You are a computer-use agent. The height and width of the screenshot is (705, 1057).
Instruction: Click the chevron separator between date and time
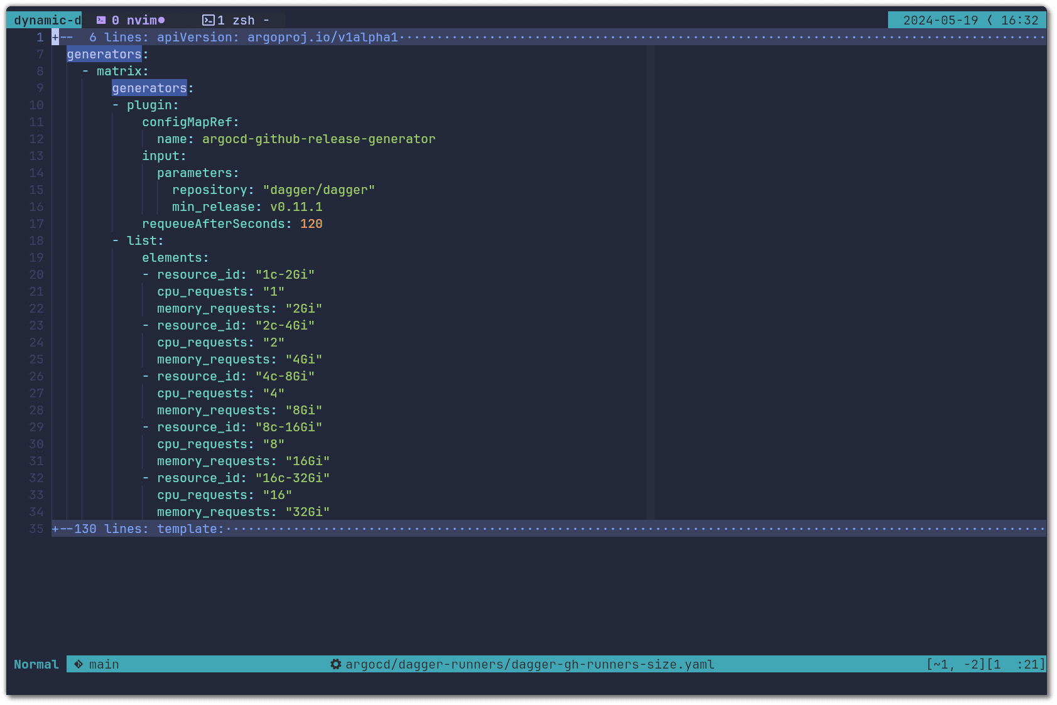pos(990,20)
